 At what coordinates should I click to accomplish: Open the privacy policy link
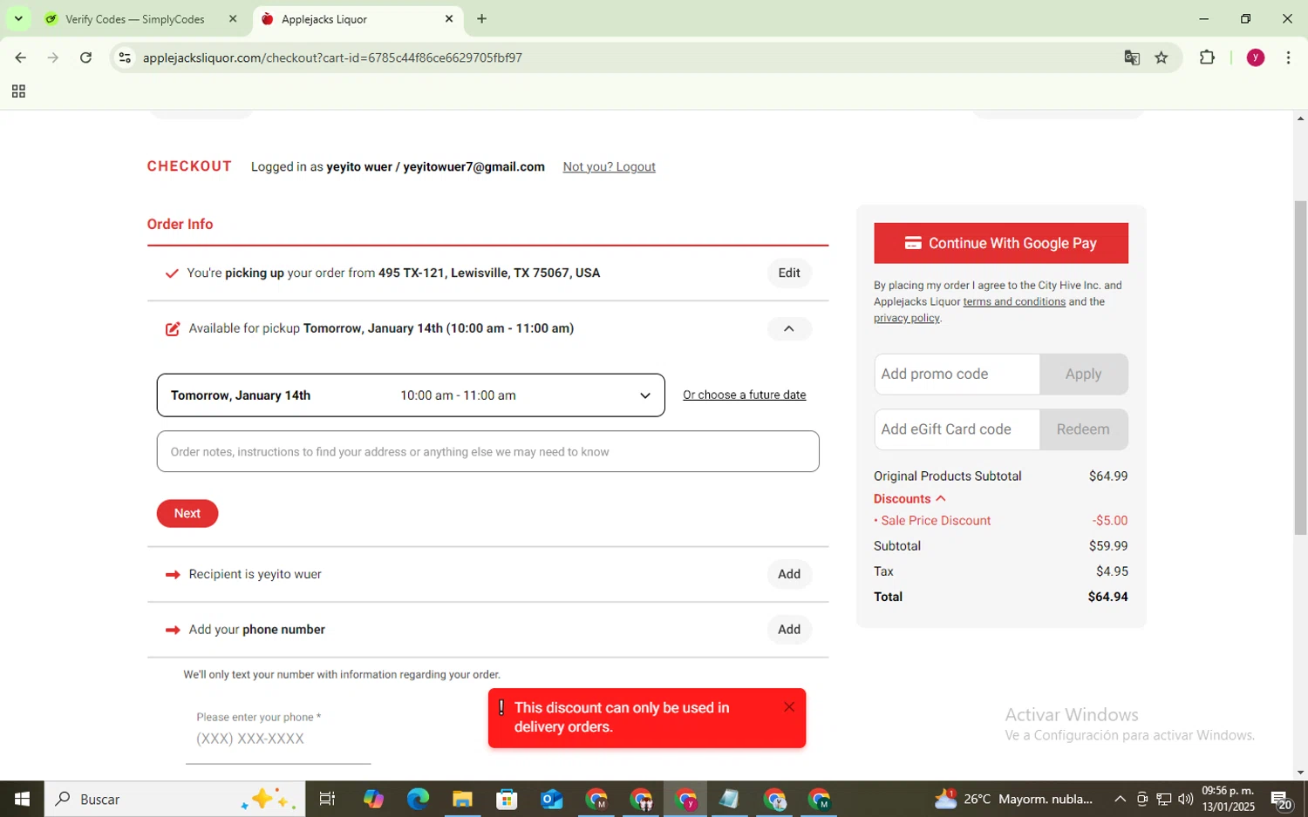[907, 318]
